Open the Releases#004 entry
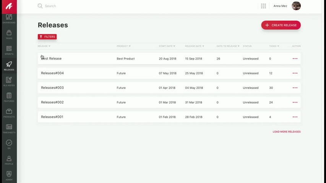The width and height of the screenshot is (326, 183). click(x=169, y=73)
